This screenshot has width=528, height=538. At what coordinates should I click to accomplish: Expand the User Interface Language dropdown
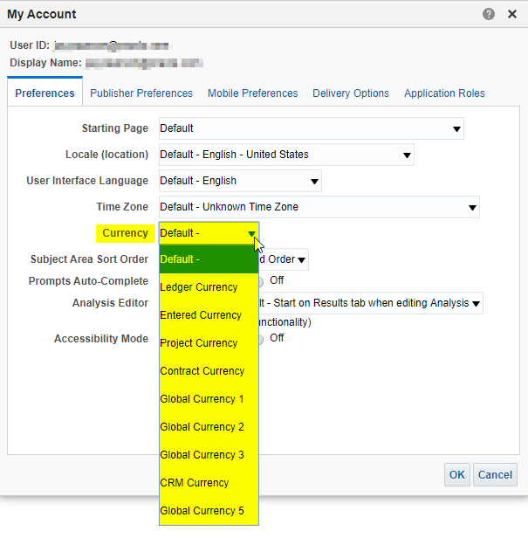[x=314, y=182]
